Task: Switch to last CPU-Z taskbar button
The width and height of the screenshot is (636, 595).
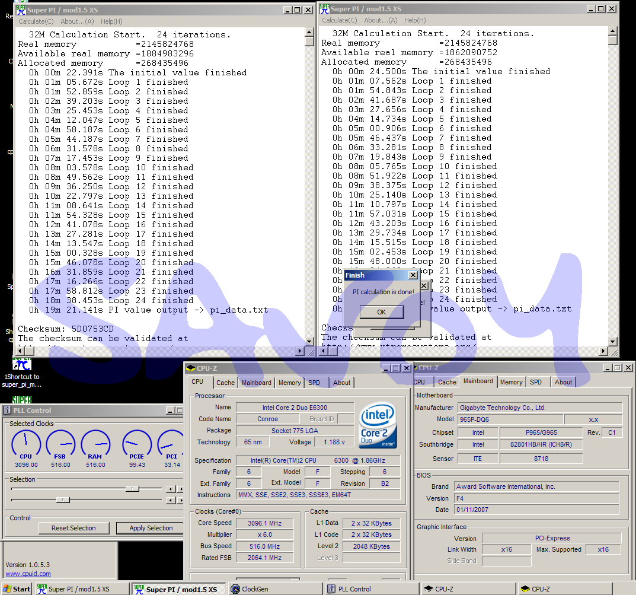Action: click(x=564, y=589)
